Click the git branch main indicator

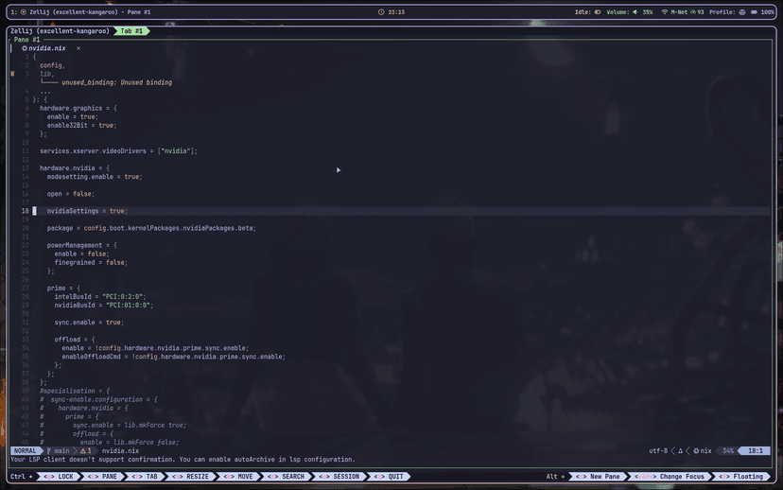pos(59,450)
